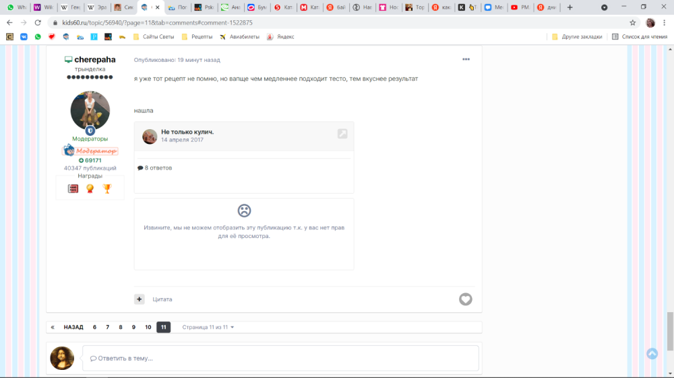Viewport: 674px width, 378px height.
Task: Click the Ответить в тему reply field
Action: click(280, 358)
